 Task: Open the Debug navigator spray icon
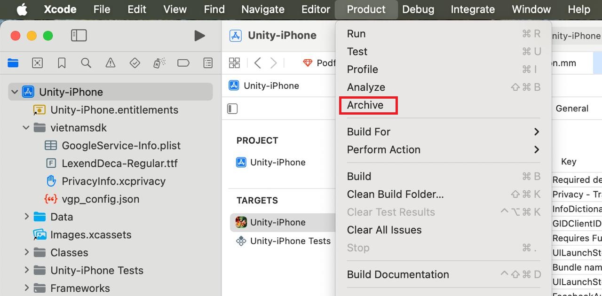point(159,63)
